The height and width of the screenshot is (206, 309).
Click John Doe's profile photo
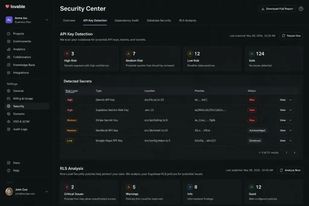tap(9, 192)
